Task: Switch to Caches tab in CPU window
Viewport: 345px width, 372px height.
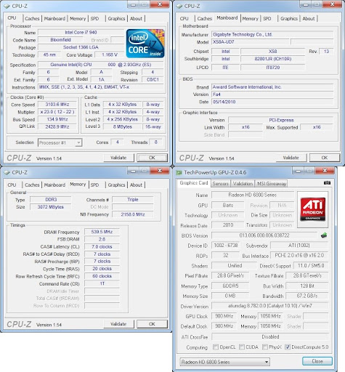Action: pyautogui.click(x=32, y=19)
